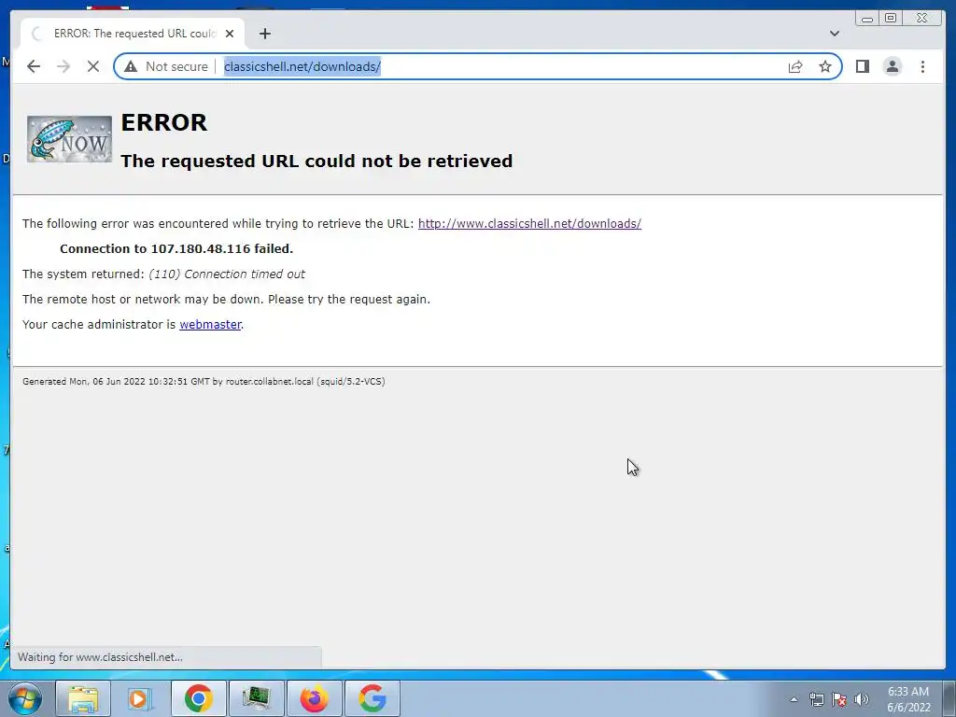Open the network tray icon

click(x=816, y=699)
